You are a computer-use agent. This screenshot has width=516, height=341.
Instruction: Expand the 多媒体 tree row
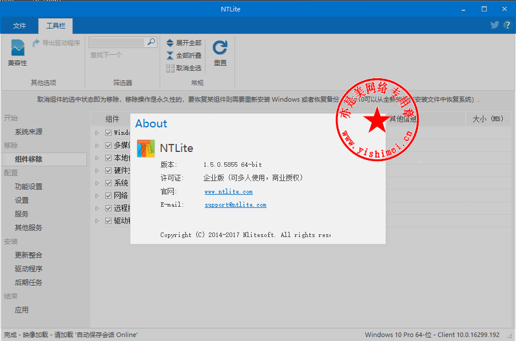pos(97,145)
